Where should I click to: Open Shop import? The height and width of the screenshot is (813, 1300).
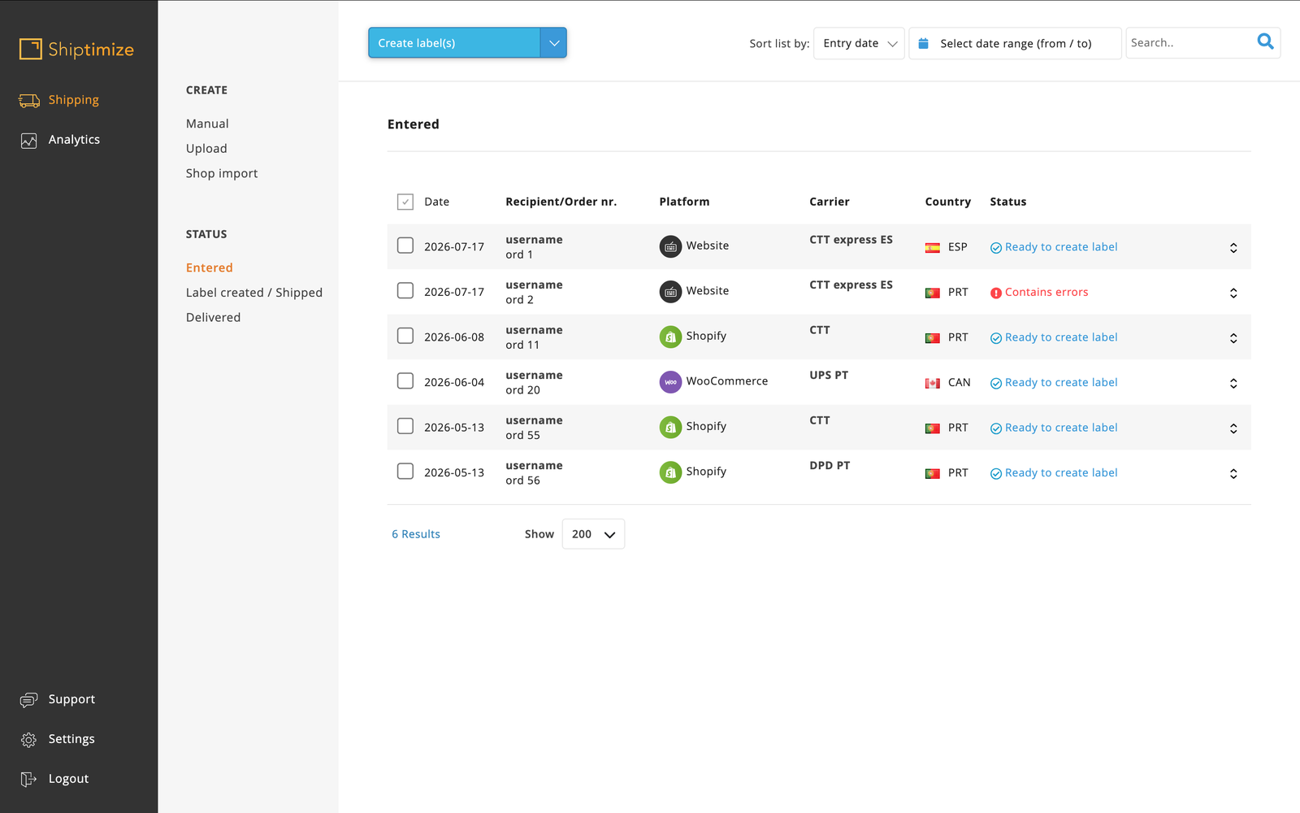(222, 173)
